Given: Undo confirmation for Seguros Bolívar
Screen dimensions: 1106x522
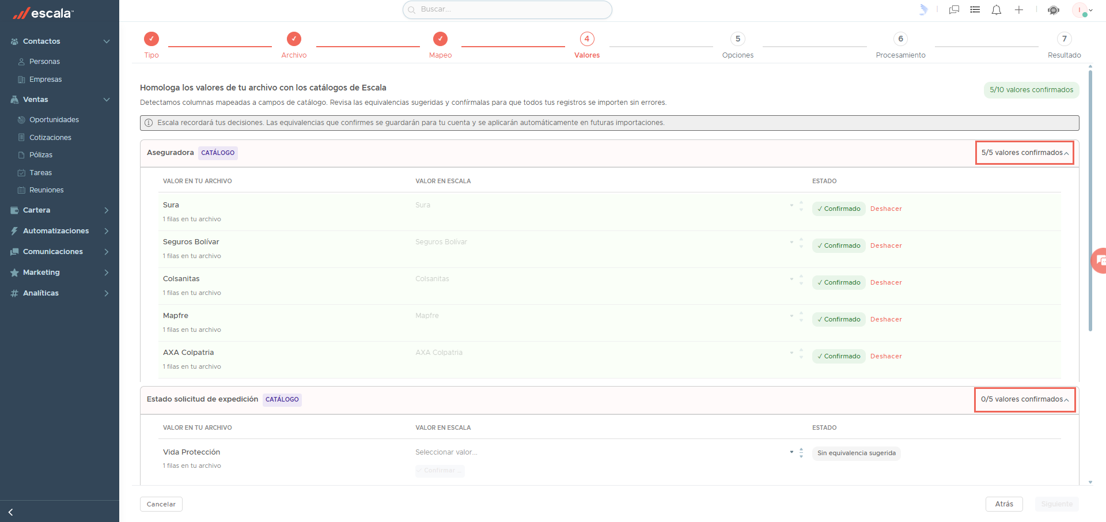Looking at the screenshot, I should pyautogui.click(x=886, y=245).
